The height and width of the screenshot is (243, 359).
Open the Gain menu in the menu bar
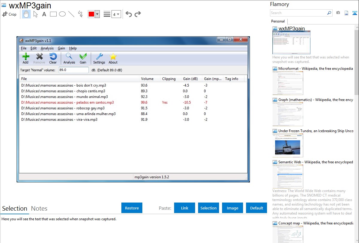61,48
